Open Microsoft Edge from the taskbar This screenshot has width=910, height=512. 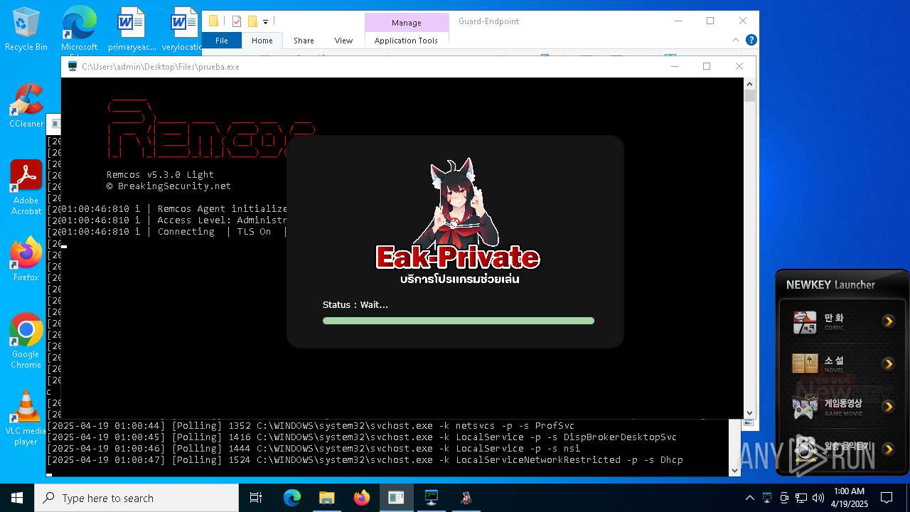coord(292,498)
